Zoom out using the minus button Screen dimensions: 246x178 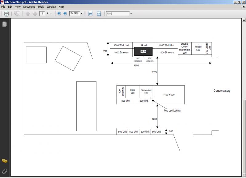point(59,13)
